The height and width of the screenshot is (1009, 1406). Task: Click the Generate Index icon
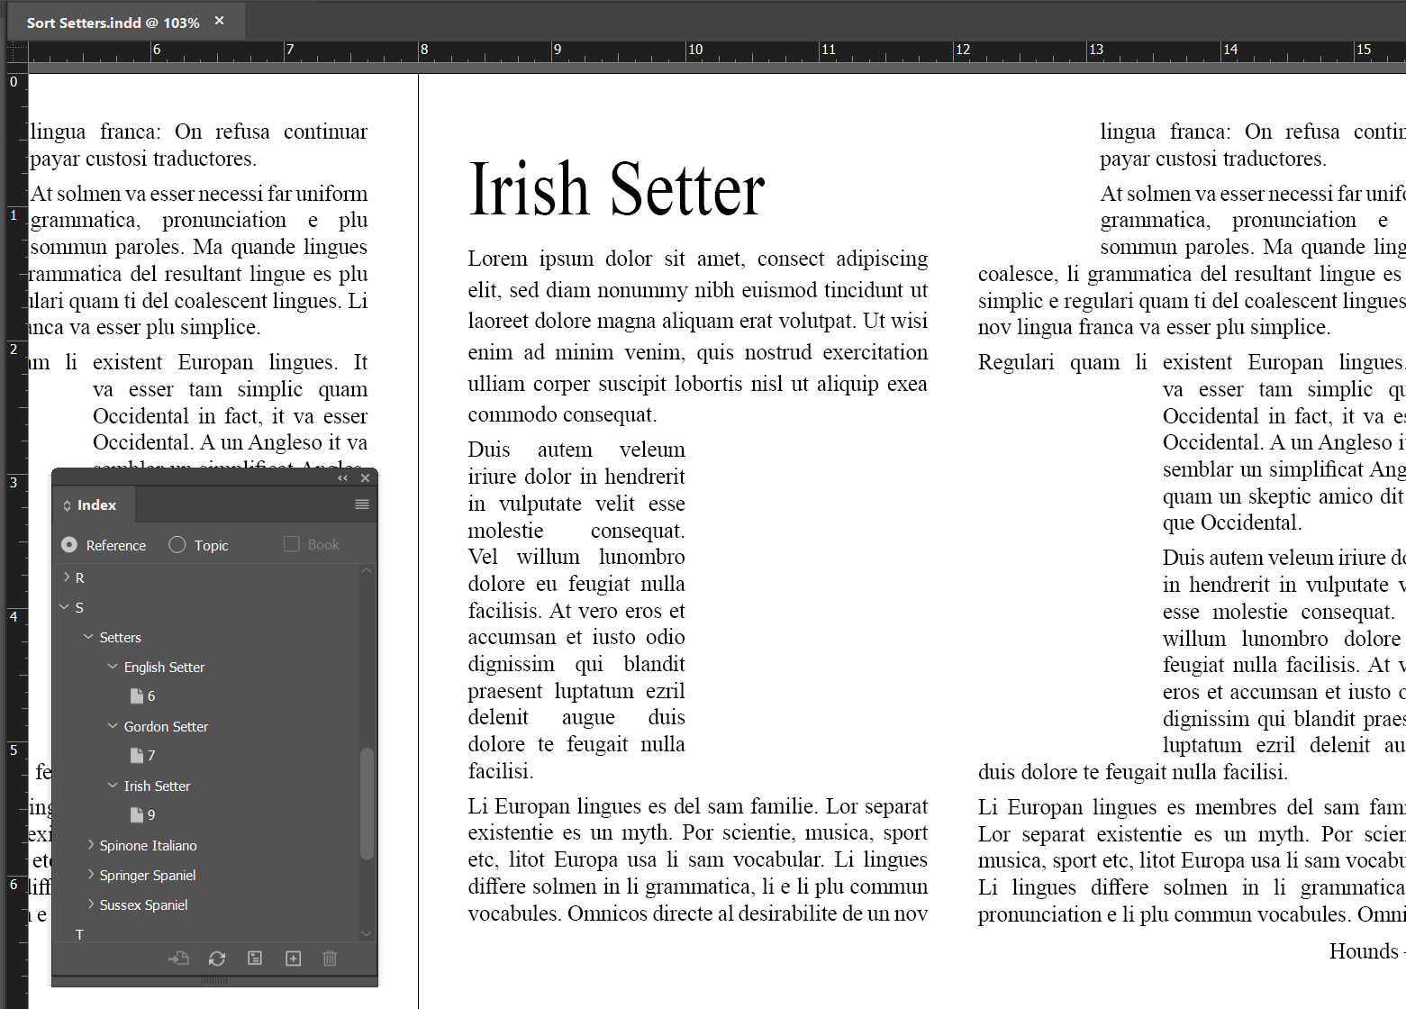[x=255, y=959]
